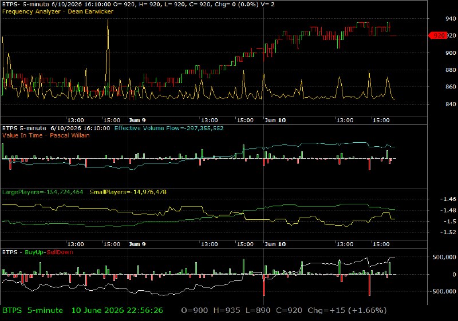The height and width of the screenshot is (321, 458).
Task: Click the 900 price level on the axis
Action: [451, 53]
